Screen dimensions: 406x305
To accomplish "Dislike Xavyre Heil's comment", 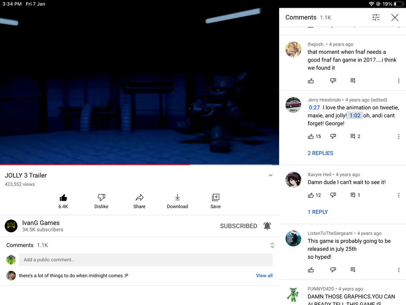I will pyautogui.click(x=333, y=195).
